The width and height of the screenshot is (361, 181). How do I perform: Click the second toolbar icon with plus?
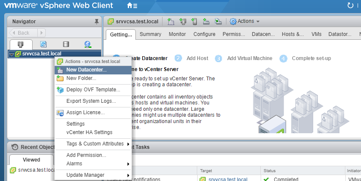pyautogui.click(x=183, y=22)
